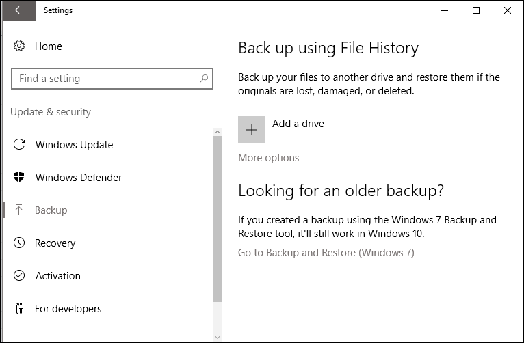Click the Recovery clock icon

coord(19,243)
